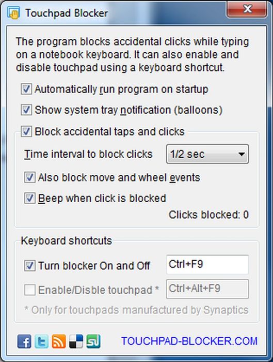
Task: Click the time interval dropdown arrow
Action: click(242, 154)
